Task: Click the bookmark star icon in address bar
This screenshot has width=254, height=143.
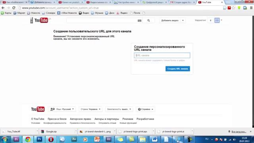Action: pyautogui.click(x=233, y=8)
